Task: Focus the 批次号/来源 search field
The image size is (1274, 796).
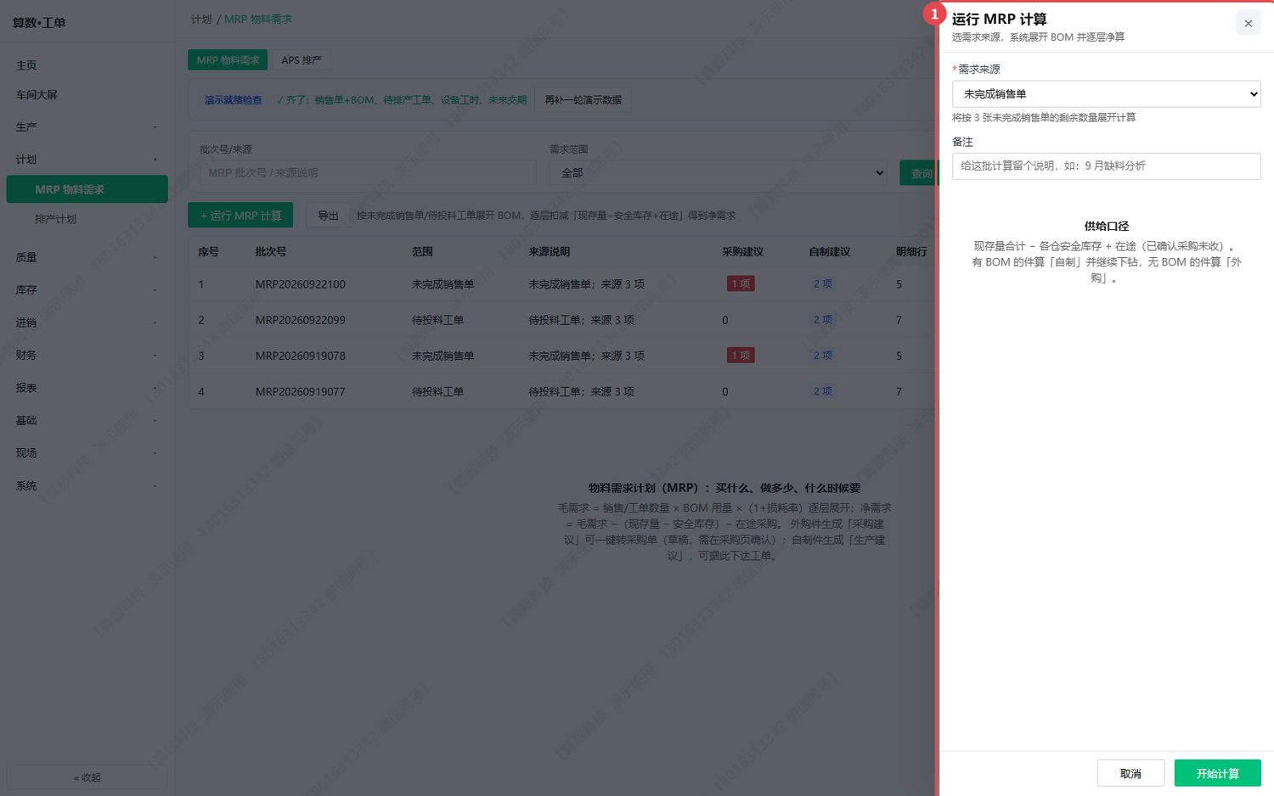Action: [x=368, y=173]
